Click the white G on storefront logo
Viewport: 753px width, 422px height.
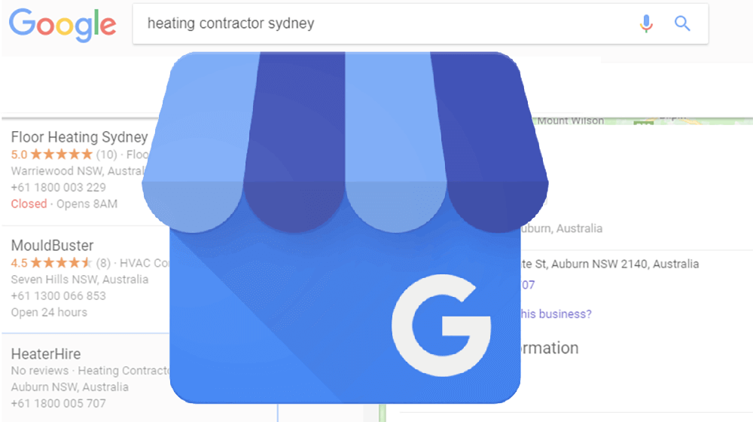click(441, 326)
